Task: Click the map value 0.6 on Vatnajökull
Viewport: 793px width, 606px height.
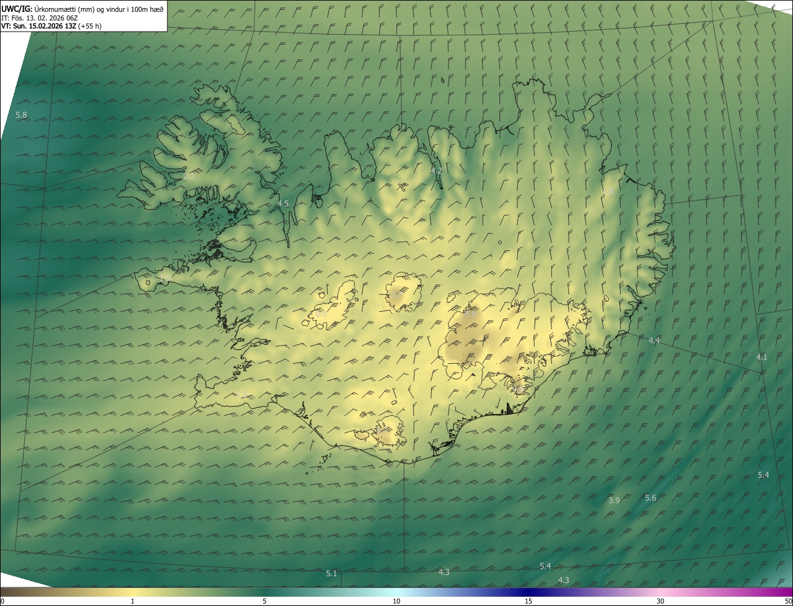Action: (470, 314)
